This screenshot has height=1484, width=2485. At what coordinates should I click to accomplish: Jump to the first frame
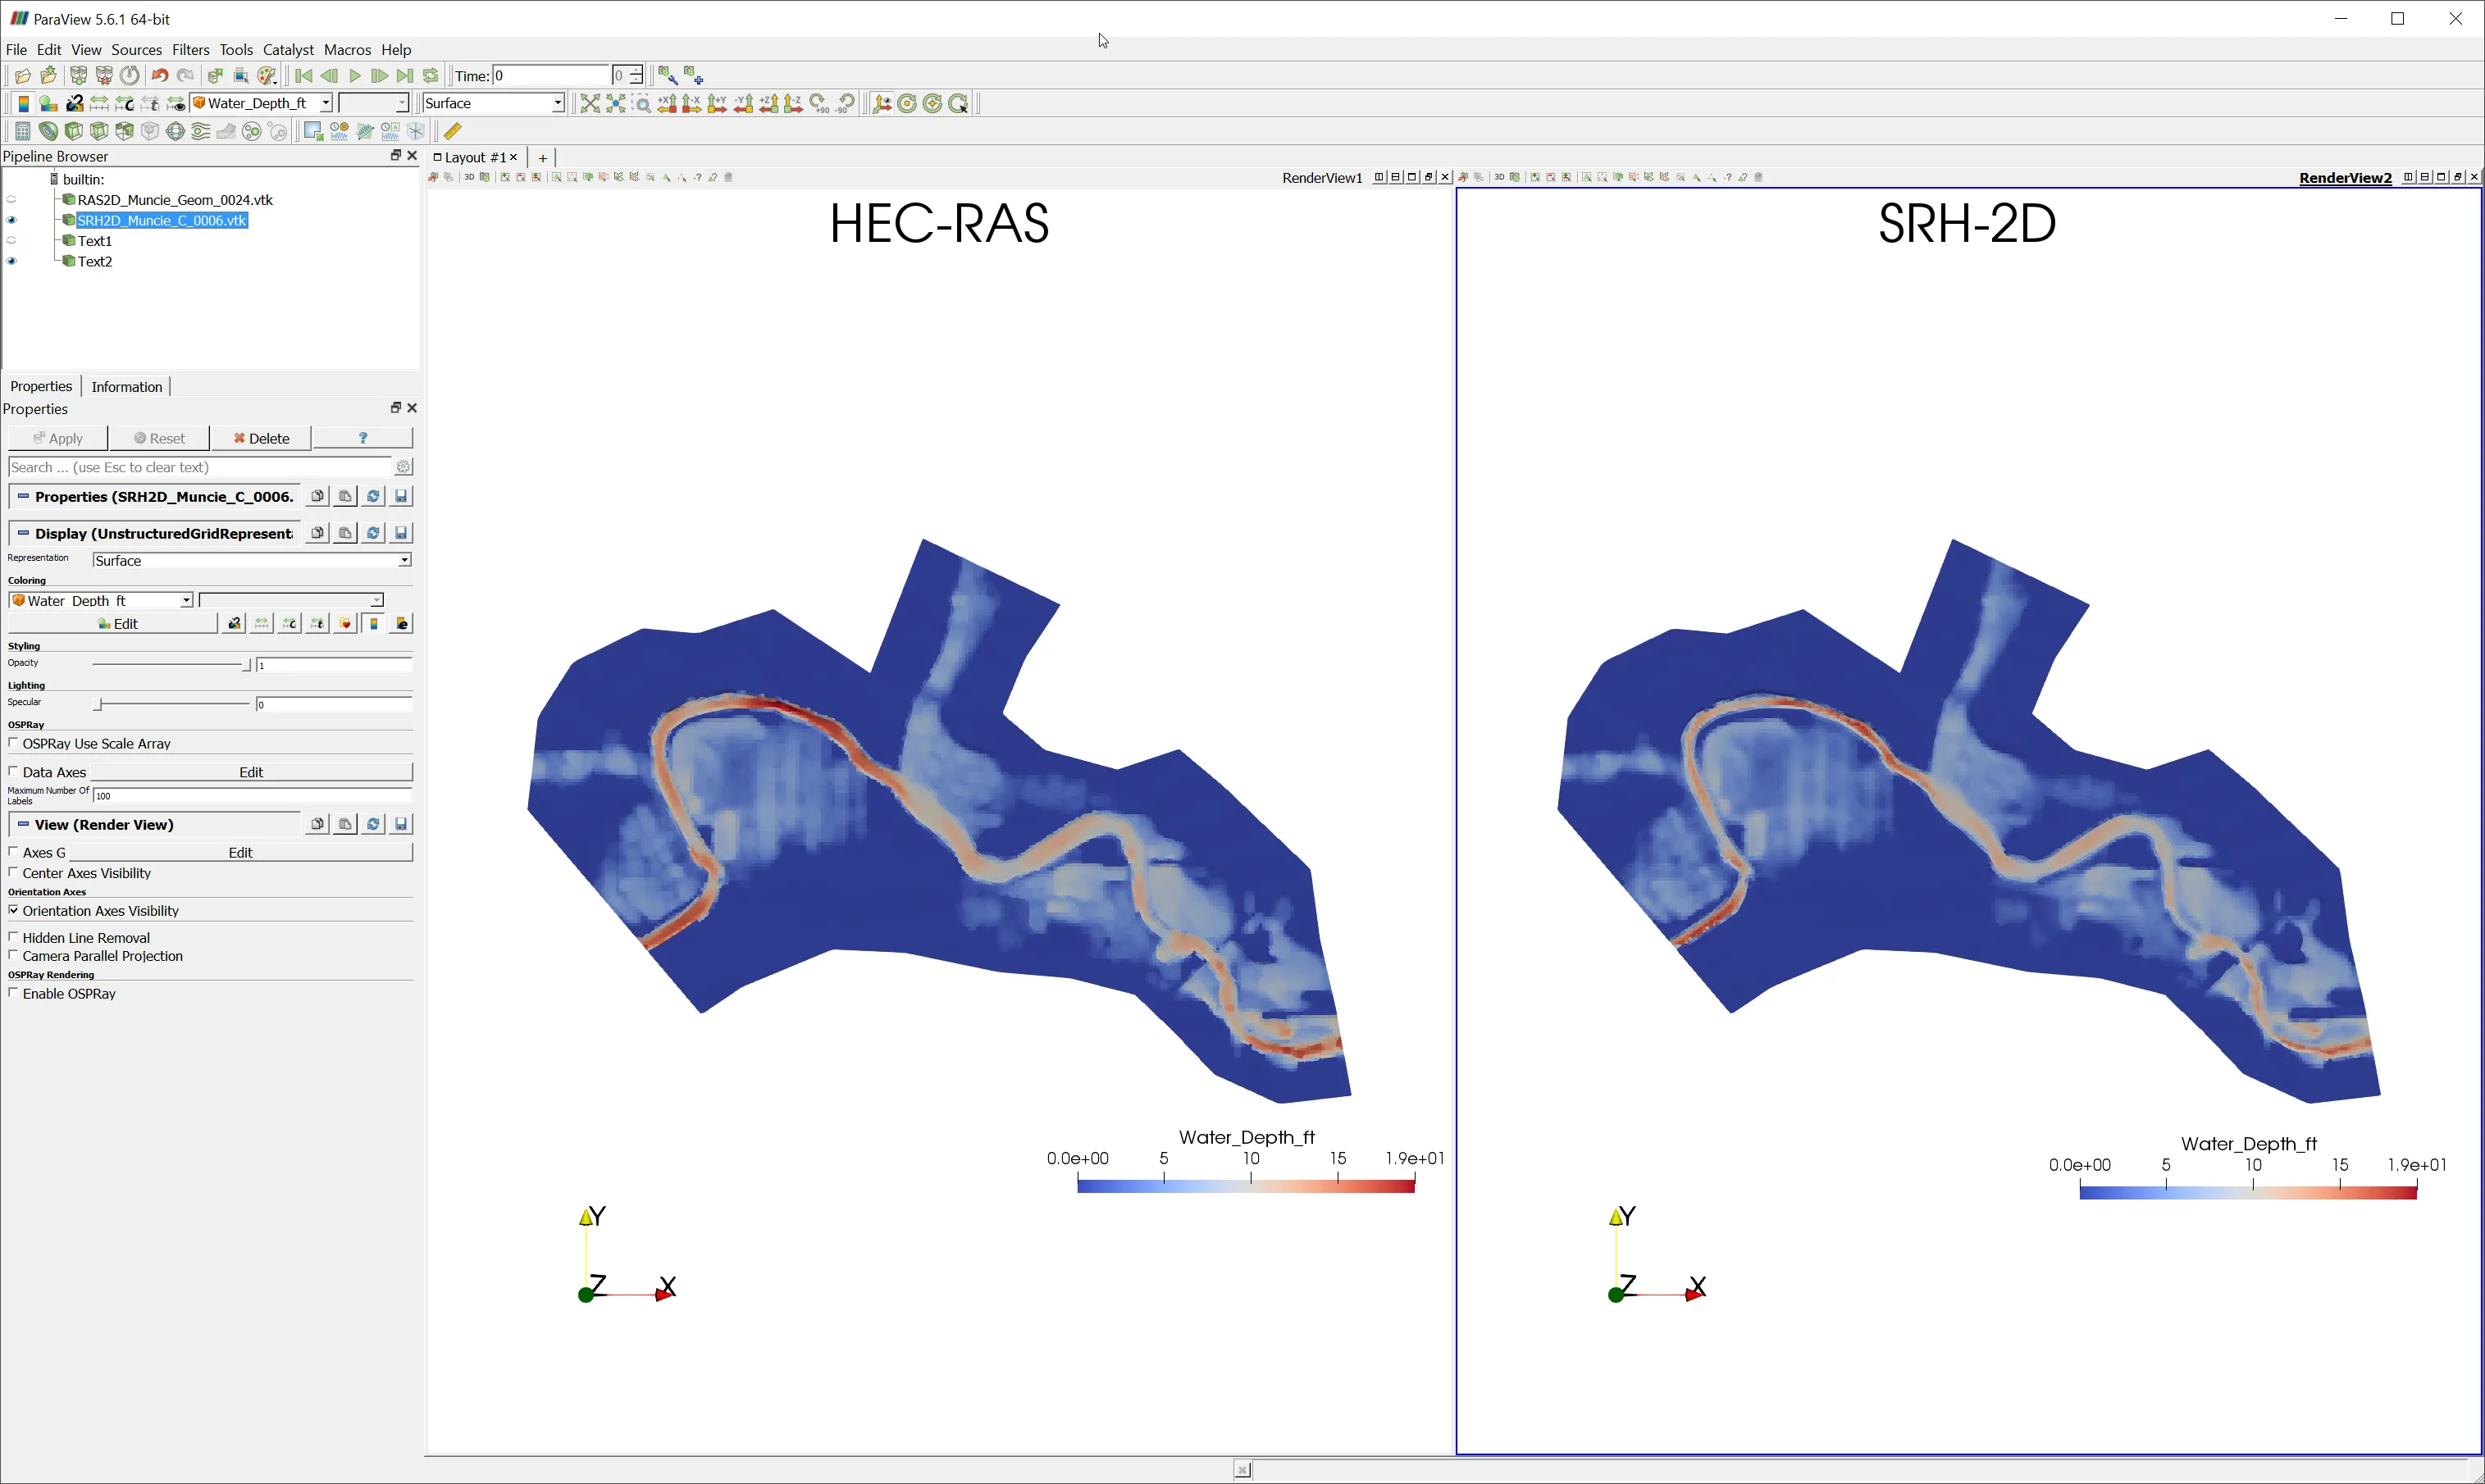coord(304,76)
